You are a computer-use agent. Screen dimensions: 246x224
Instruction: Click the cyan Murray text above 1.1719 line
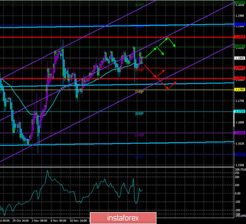tap(139, 114)
